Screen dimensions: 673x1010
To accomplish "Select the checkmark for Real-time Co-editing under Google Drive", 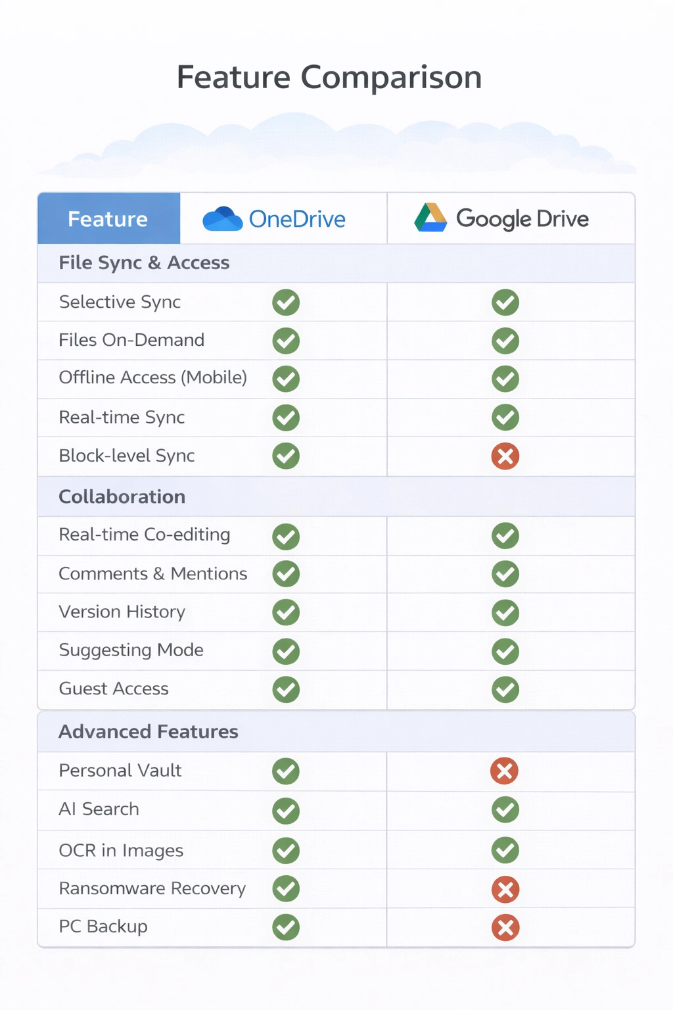I will (505, 536).
